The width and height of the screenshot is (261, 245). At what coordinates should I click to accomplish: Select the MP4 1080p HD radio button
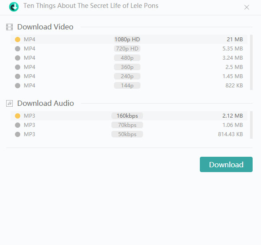click(18, 40)
